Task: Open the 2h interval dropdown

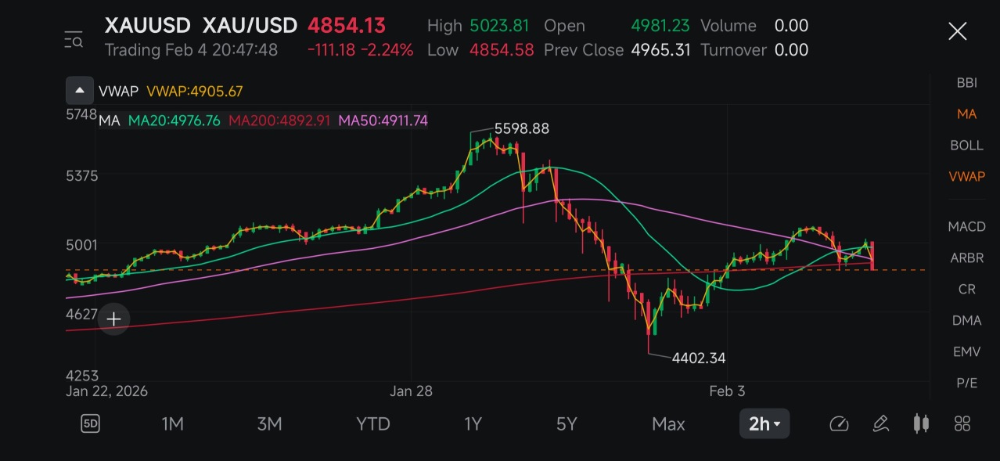Action: coord(764,424)
